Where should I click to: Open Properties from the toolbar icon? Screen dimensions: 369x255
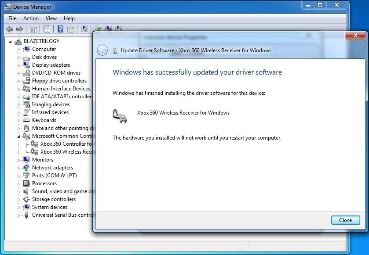pos(47,29)
